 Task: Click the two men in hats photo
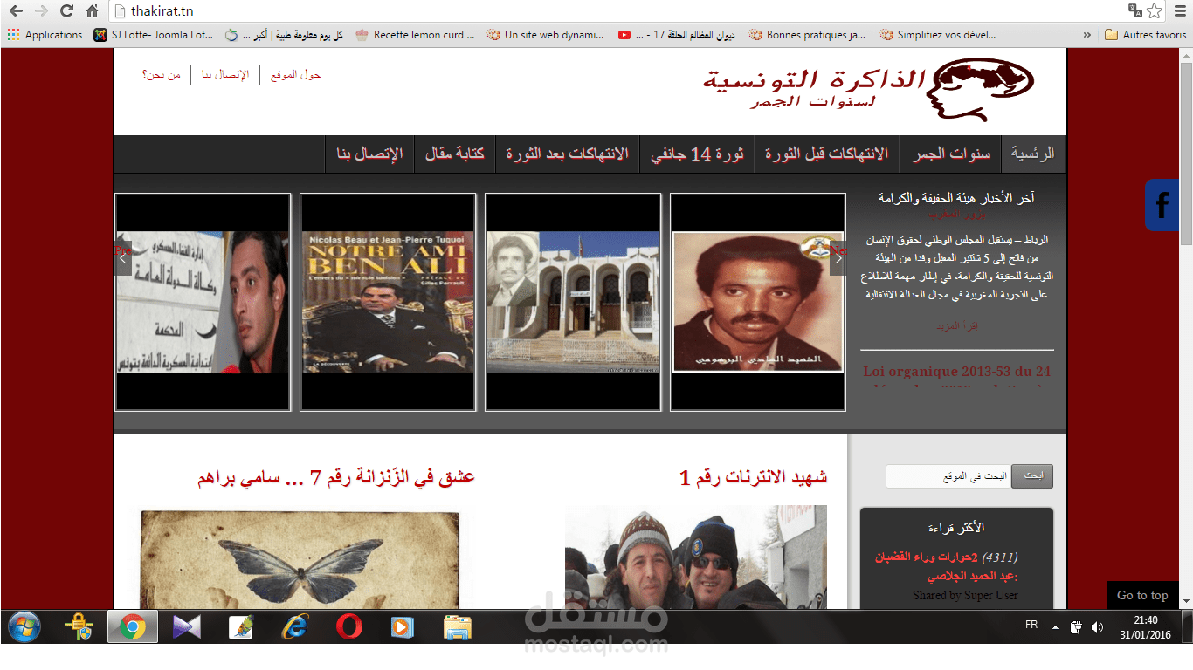click(x=695, y=557)
